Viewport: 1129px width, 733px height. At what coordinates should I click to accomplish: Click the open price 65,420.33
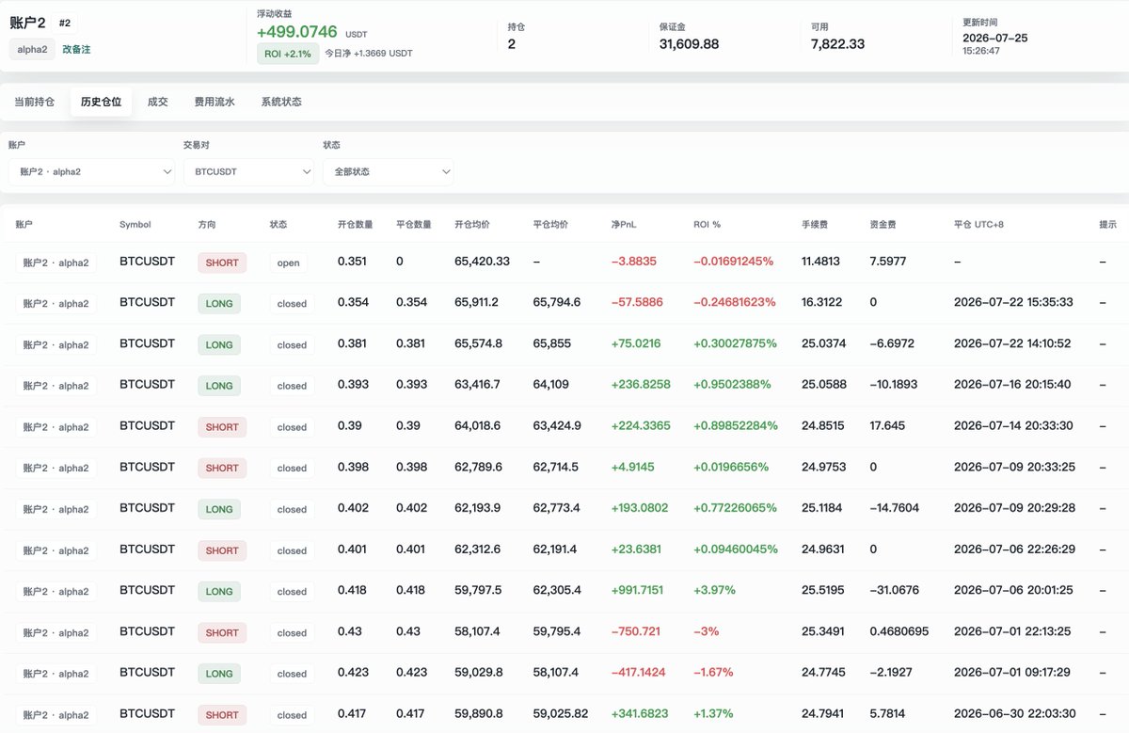coord(482,261)
